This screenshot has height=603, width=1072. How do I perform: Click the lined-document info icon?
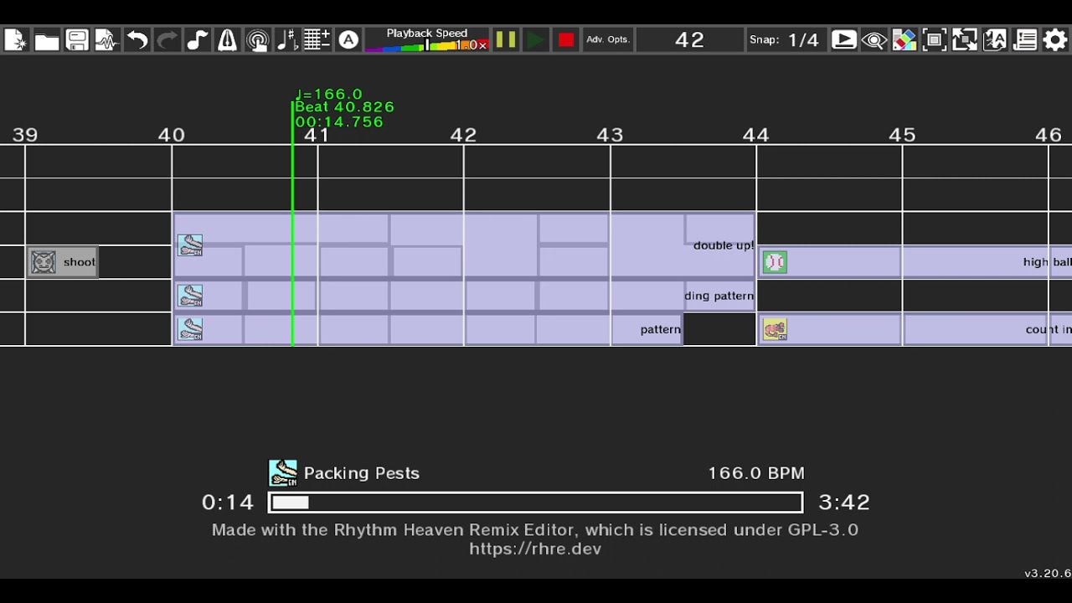point(1024,40)
